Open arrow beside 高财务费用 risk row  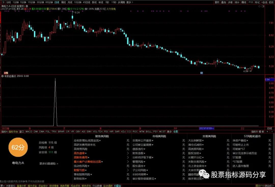128,157
